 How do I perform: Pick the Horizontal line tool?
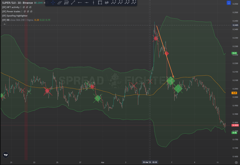86,2
